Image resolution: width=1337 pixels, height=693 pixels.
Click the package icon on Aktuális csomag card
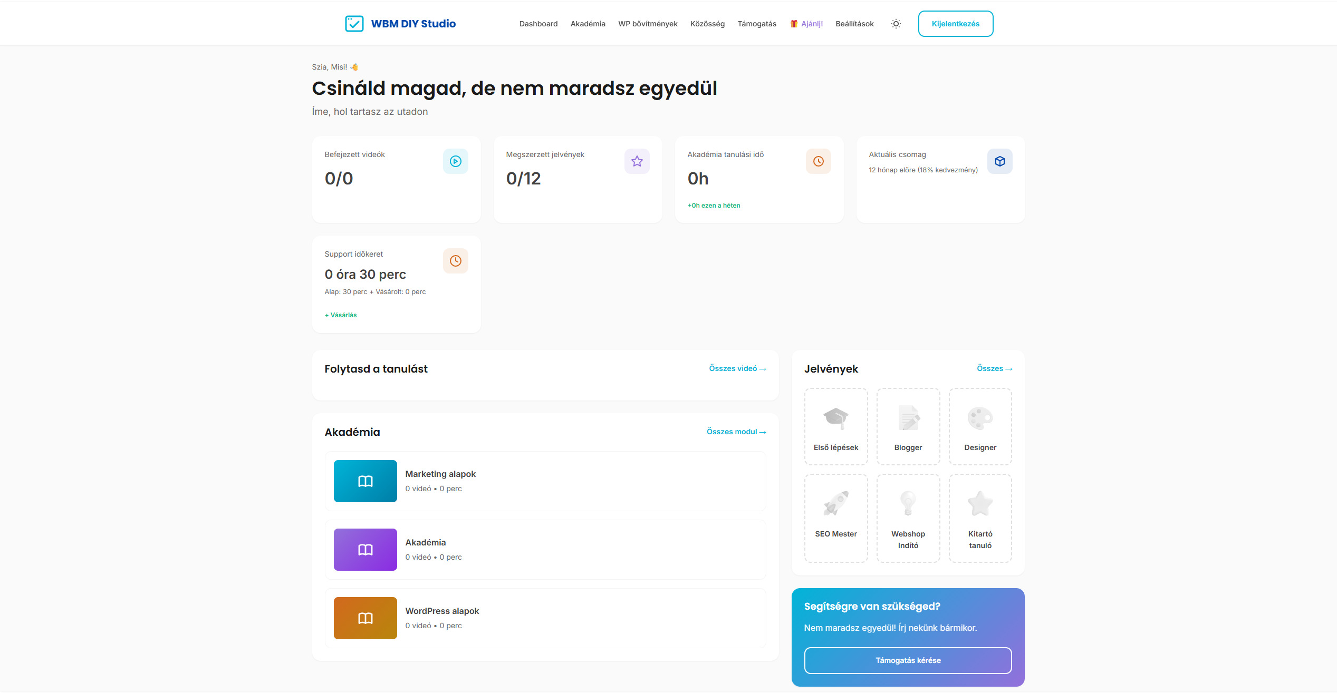(999, 161)
